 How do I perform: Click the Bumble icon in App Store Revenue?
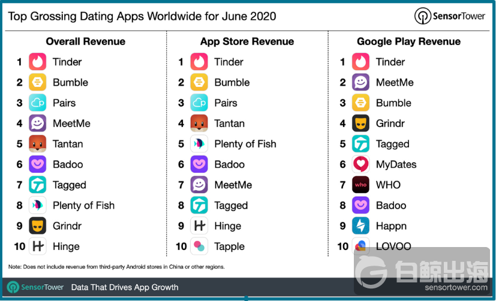tap(199, 82)
